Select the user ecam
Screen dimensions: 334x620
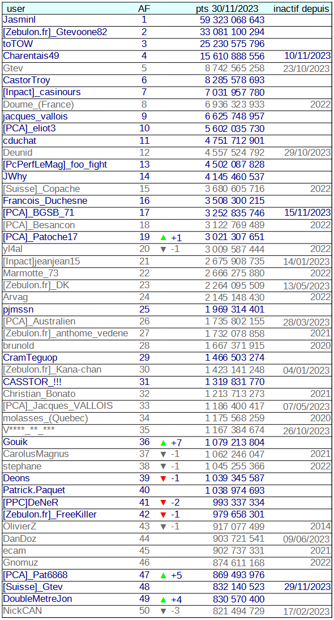coord(14,550)
